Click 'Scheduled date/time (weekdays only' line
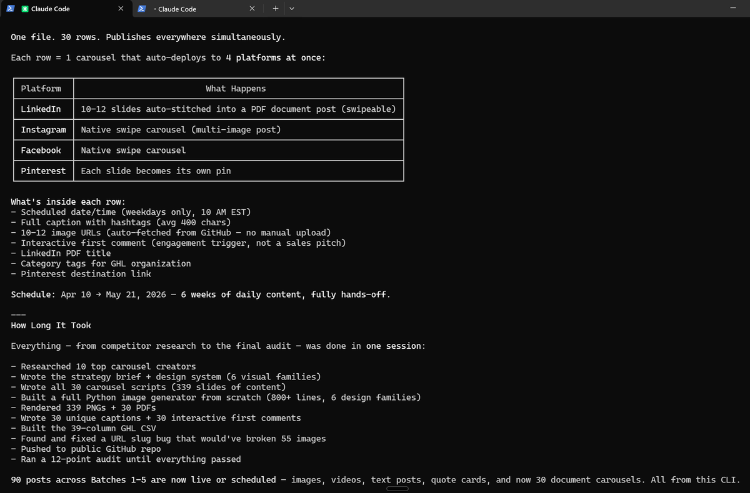Image resolution: width=750 pixels, height=493 pixels. 131,212
